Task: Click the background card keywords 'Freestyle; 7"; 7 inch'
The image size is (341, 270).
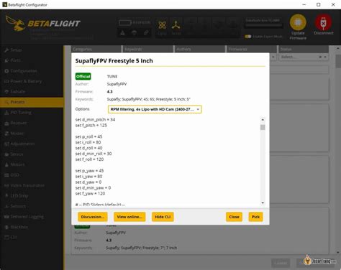Action: pyautogui.click(x=160, y=248)
